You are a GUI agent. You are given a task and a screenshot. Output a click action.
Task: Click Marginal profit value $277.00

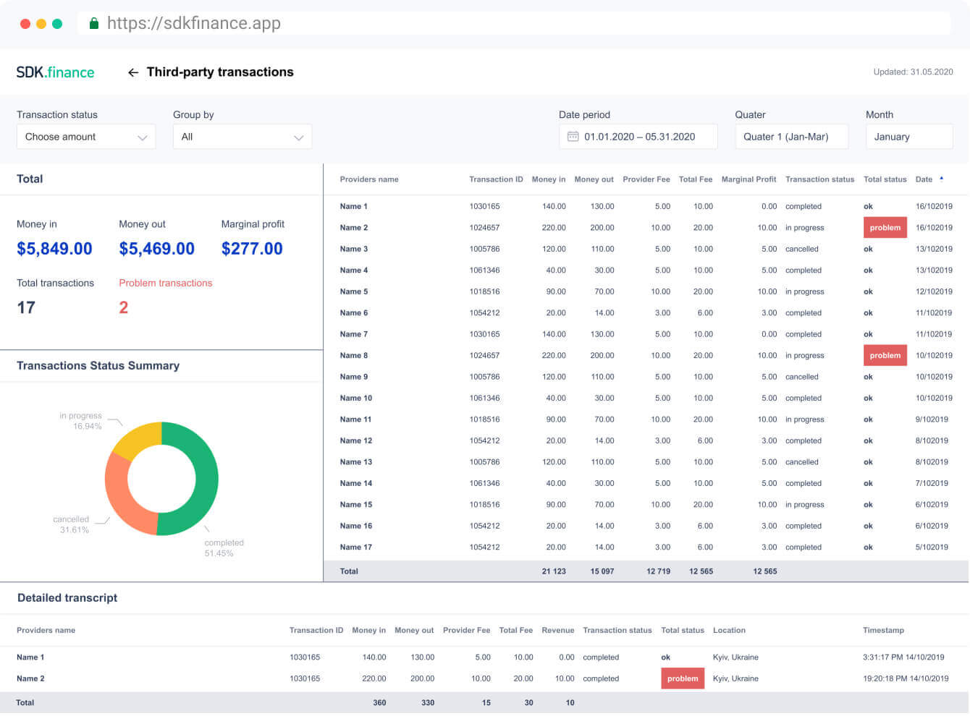point(252,249)
